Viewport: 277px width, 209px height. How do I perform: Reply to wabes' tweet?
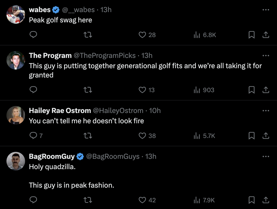pos(33,35)
